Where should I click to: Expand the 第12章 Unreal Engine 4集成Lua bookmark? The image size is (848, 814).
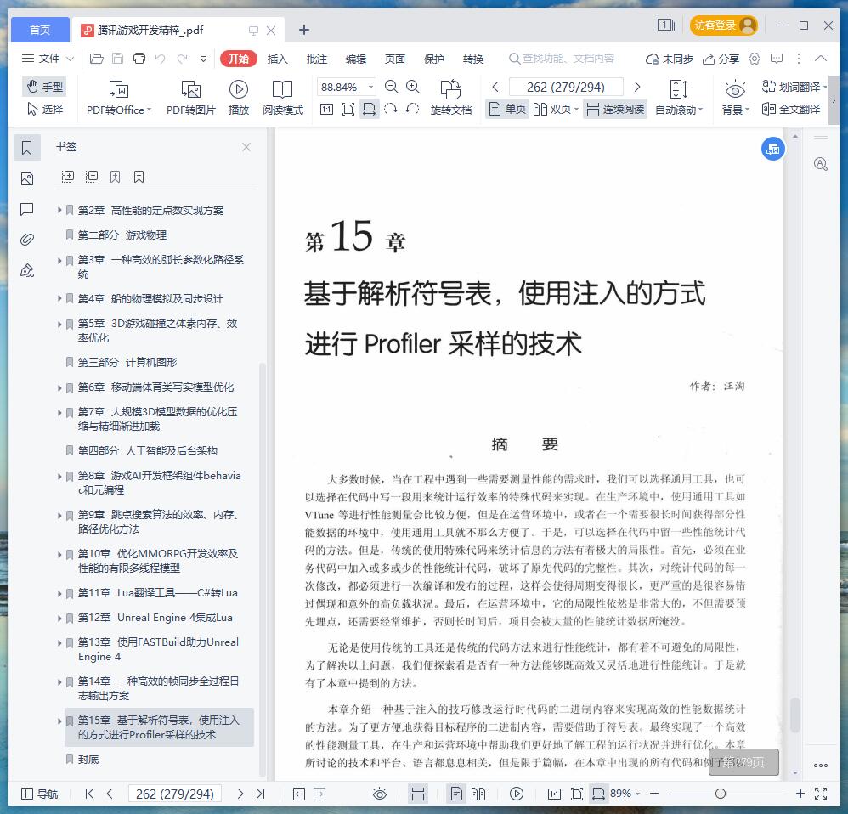click(x=59, y=617)
